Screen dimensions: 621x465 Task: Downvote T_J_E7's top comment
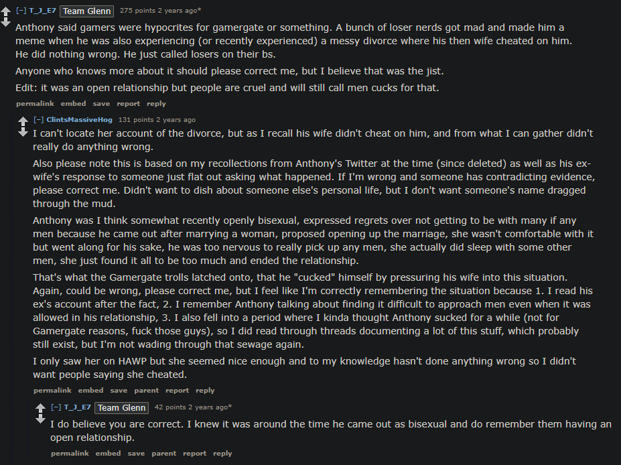[5, 22]
